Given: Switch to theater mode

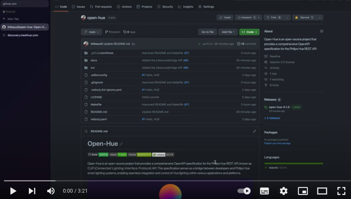Looking at the screenshot, I should point(322,191).
